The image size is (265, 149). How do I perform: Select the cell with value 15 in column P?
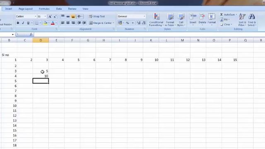pyautogui.click(x=230, y=60)
